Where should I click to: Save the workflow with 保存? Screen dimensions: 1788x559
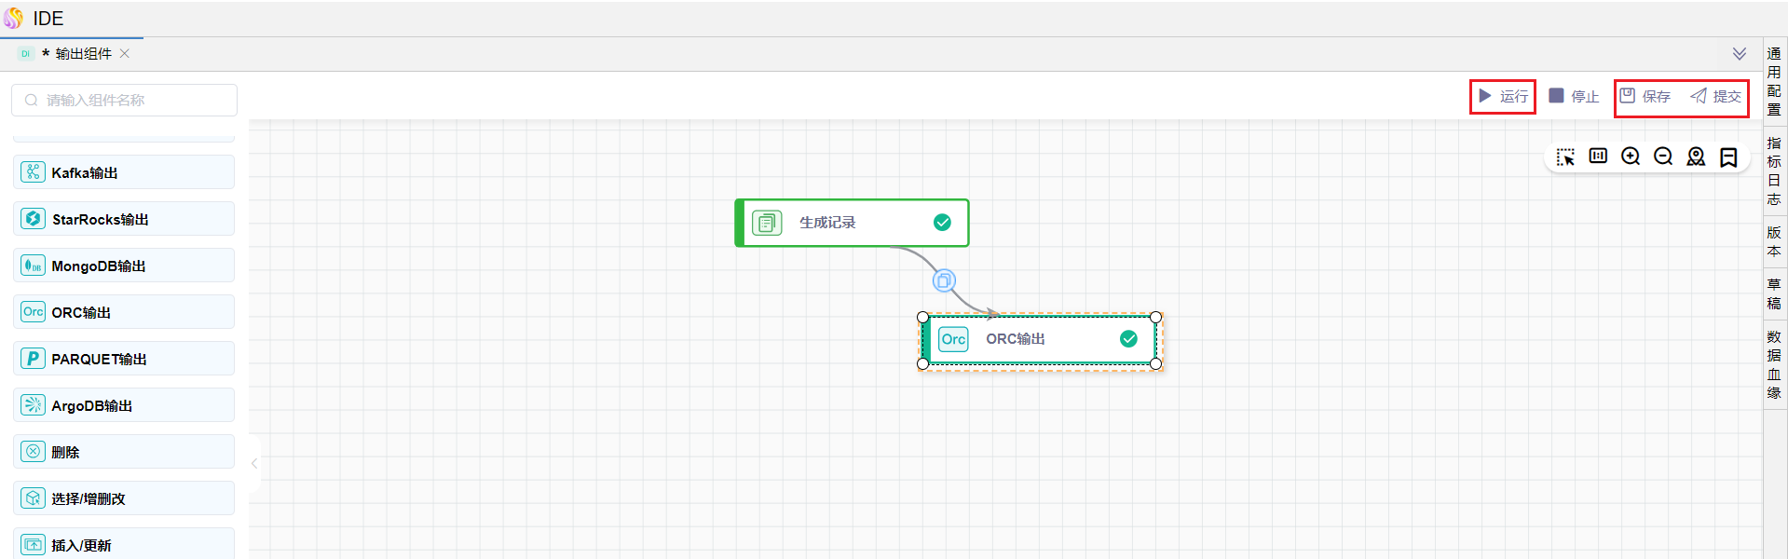tap(1645, 96)
